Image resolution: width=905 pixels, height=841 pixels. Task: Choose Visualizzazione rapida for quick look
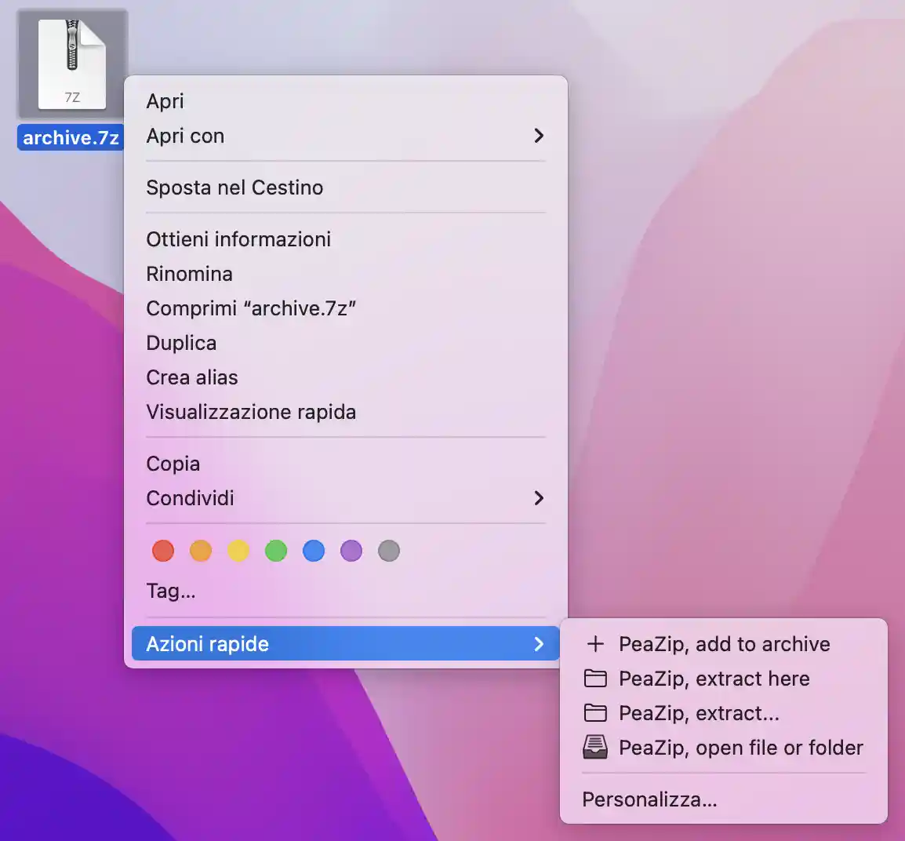click(x=251, y=412)
